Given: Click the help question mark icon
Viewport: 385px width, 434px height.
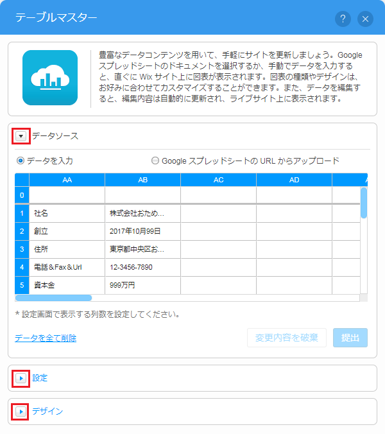Looking at the screenshot, I should [343, 19].
